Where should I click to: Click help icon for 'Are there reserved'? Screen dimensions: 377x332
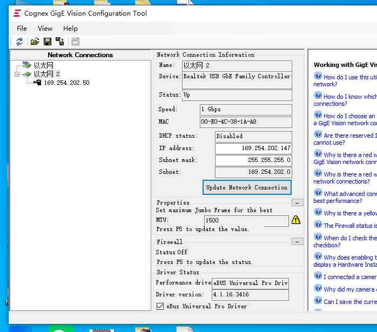pyautogui.click(x=318, y=134)
